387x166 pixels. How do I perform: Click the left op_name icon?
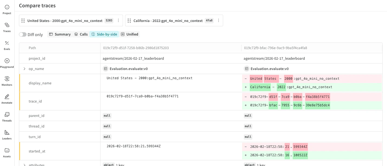(106, 69)
